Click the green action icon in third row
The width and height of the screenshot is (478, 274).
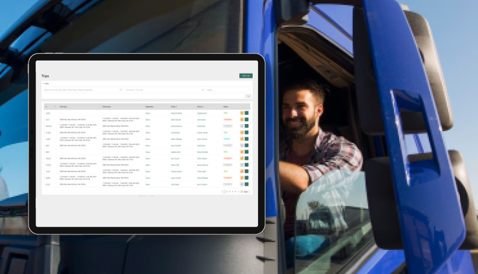point(247,126)
